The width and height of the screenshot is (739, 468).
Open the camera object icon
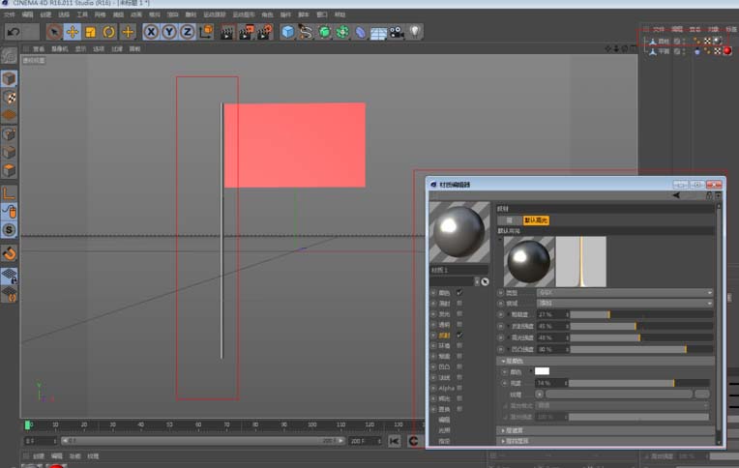397,32
